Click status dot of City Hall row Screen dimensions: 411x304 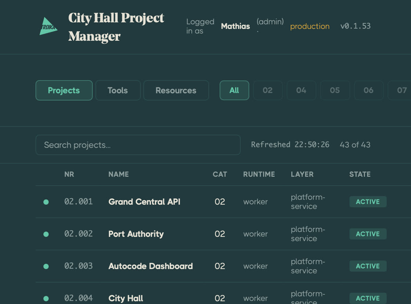click(x=46, y=299)
